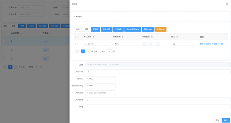Open the 入库日期 date picker

pos(100,93)
